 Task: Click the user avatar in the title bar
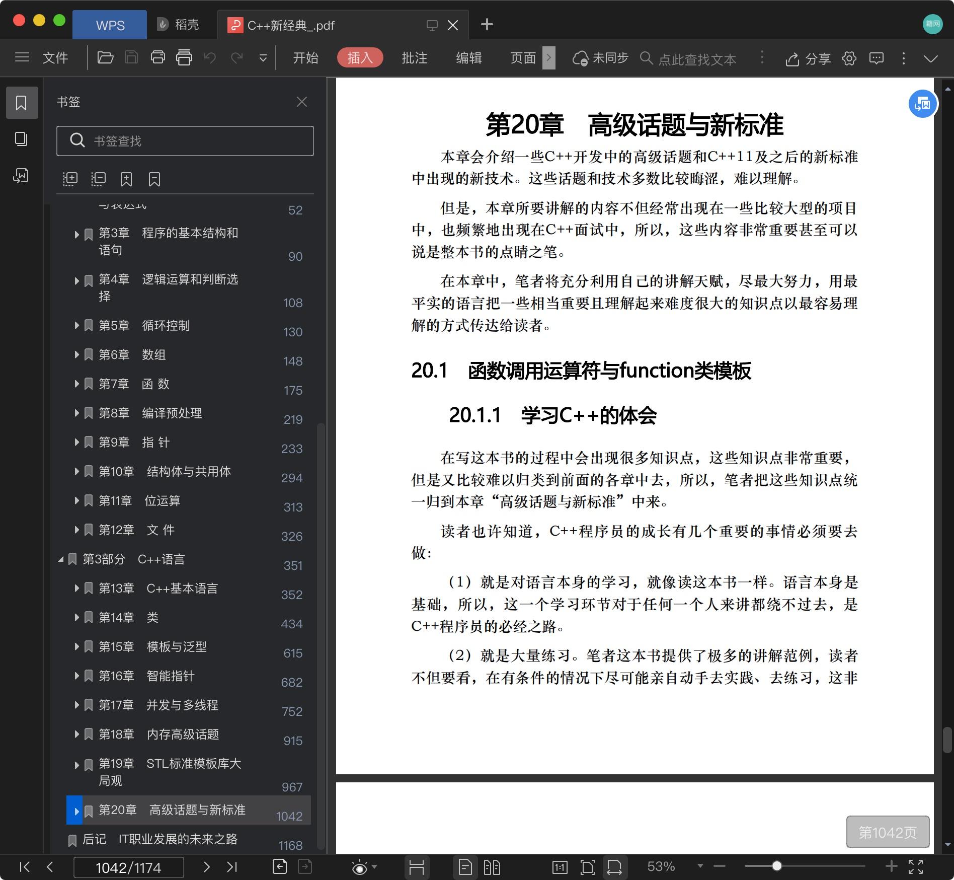click(932, 24)
